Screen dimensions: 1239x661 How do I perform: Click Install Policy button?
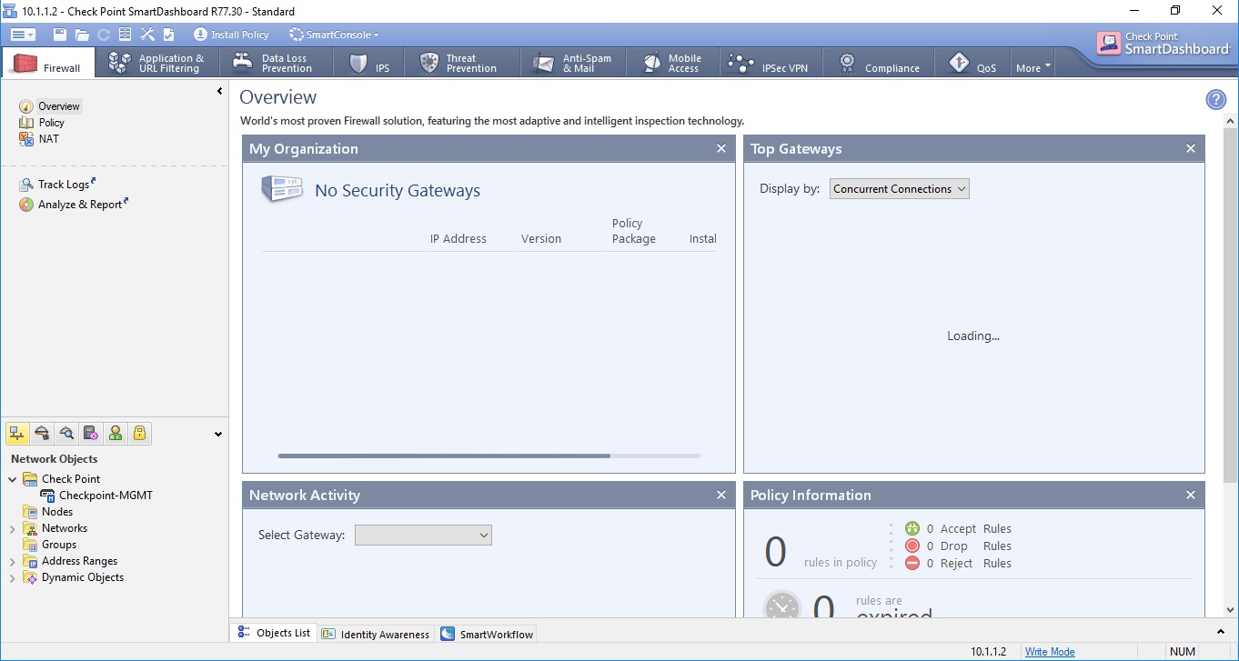click(231, 35)
